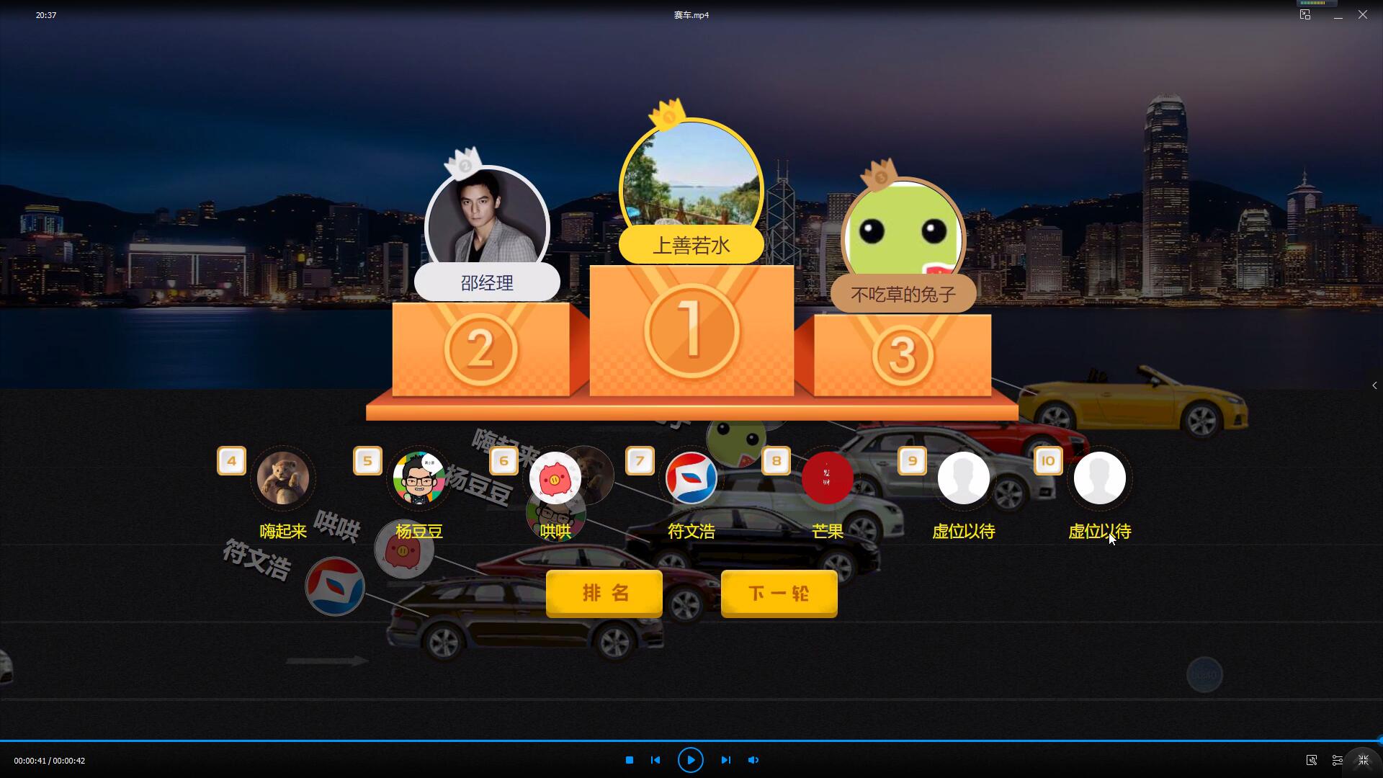Image resolution: width=1383 pixels, height=778 pixels.
Task: Click the 下一轮 next round button
Action: [x=779, y=593]
